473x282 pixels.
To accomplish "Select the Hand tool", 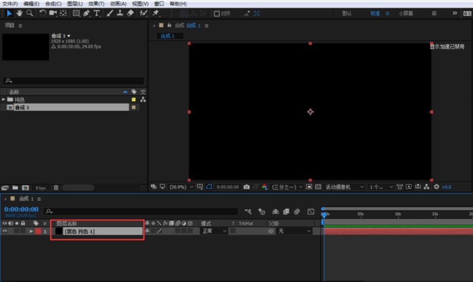I will pos(19,13).
